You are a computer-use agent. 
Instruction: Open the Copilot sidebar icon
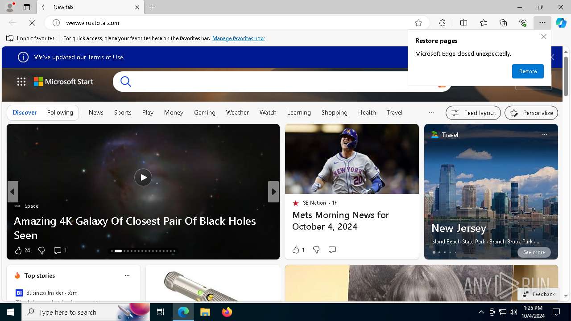(x=561, y=23)
